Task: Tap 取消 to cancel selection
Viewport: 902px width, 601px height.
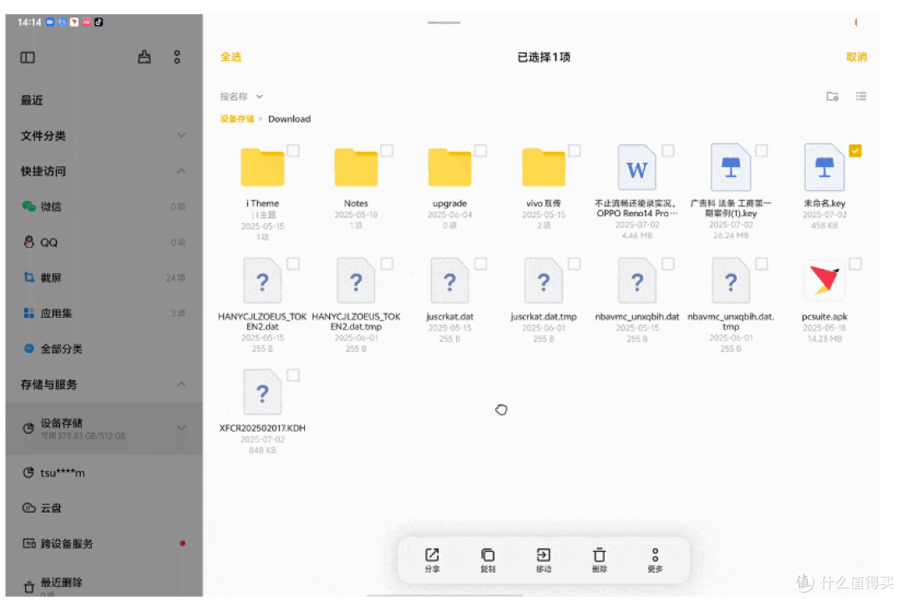Action: 857,57
